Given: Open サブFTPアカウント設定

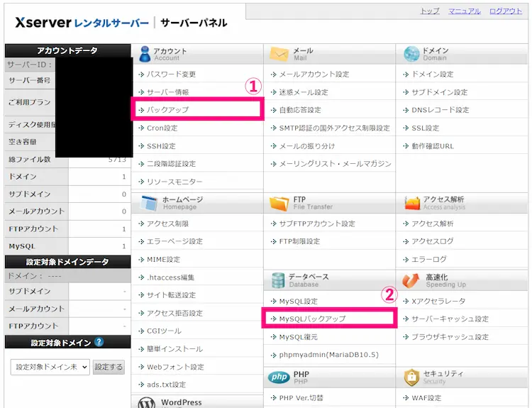Looking at the screenshot, I should pyautogui.click(x=317, y=224).
